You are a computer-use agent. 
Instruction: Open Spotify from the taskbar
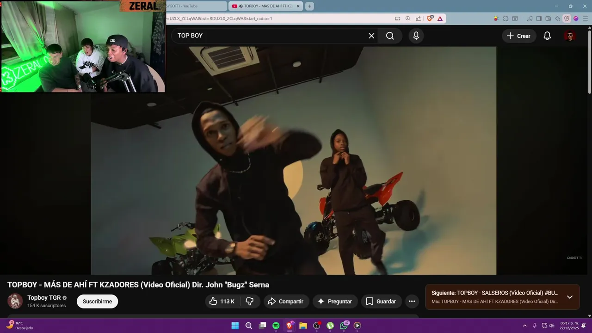click(276, 326)
